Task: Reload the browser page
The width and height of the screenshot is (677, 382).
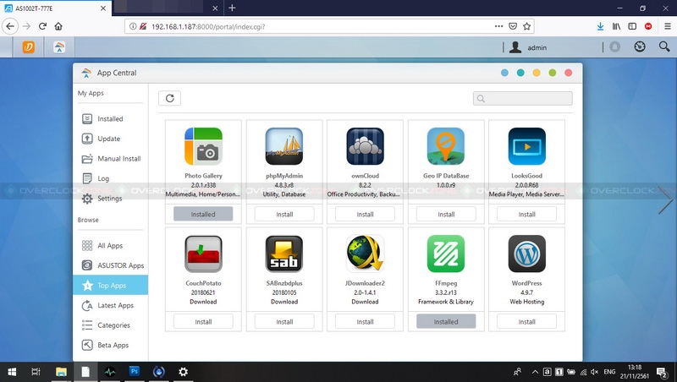Action: (x=42, y=26)
